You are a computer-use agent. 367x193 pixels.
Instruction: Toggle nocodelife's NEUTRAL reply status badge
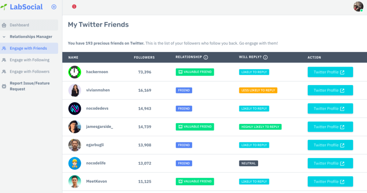pos(248,163)
